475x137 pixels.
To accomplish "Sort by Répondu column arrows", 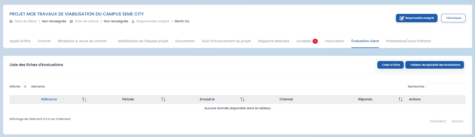I will [400, 100].
